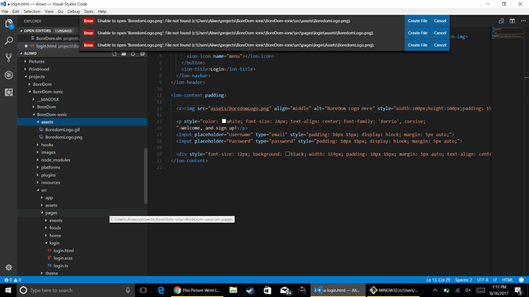Click the New Folder icon in ALIWO header
Image resolution: width=529 pixels, height=297 pixels.
(123, 54)
